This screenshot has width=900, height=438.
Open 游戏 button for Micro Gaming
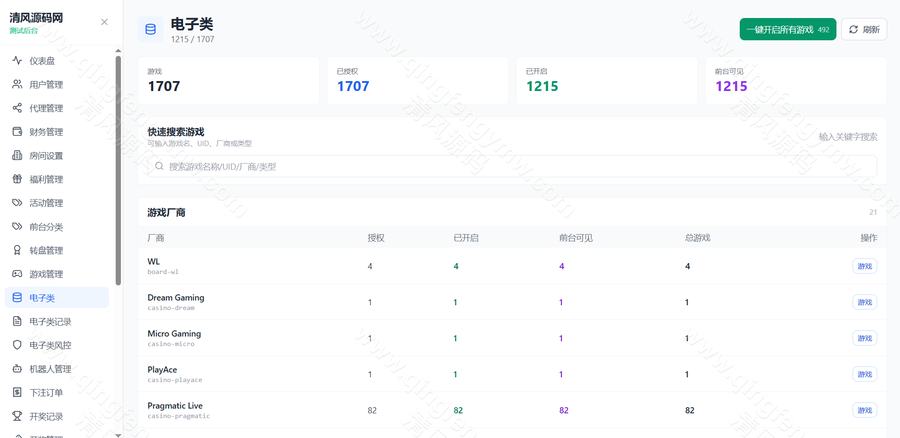[864, 338]
